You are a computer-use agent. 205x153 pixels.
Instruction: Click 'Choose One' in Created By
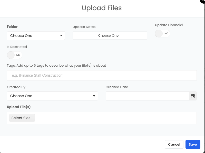[21, 96]
